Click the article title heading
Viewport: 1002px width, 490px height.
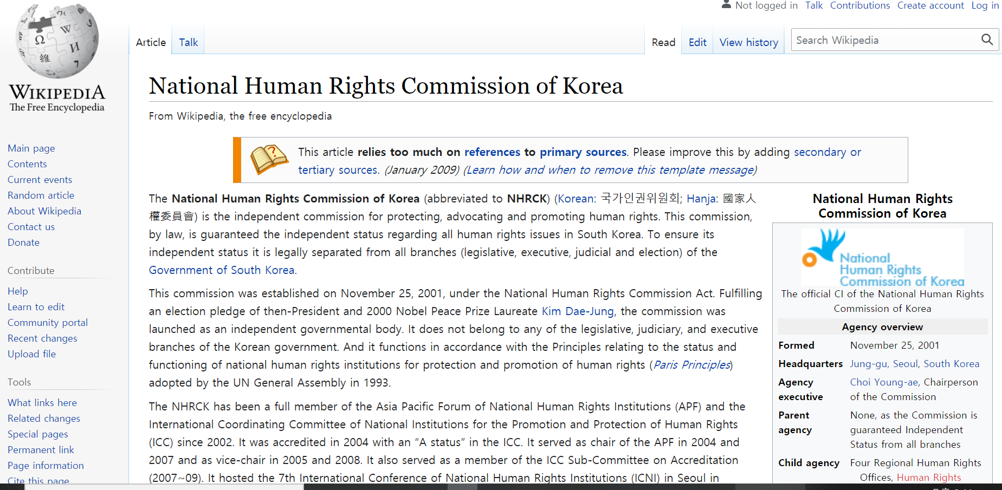(x=386, y=86)
